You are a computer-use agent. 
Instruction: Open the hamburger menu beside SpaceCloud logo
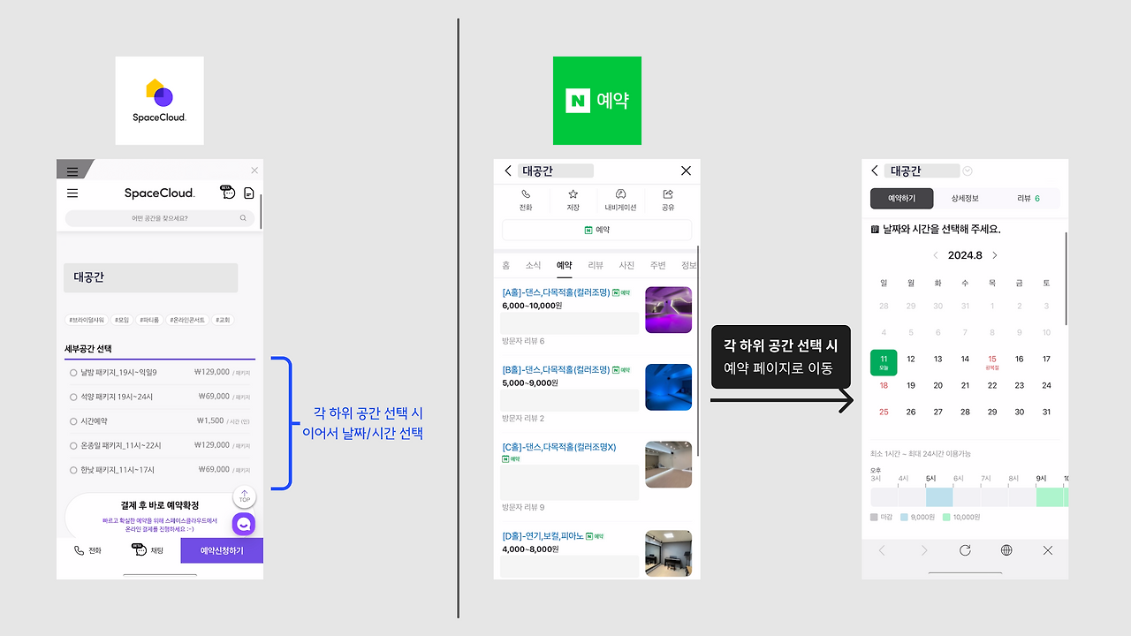[72, 193]
